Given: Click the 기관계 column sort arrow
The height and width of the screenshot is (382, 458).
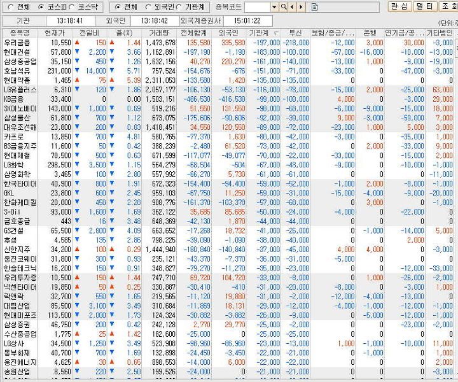Looking at the screenshot, I should [275, 33].
